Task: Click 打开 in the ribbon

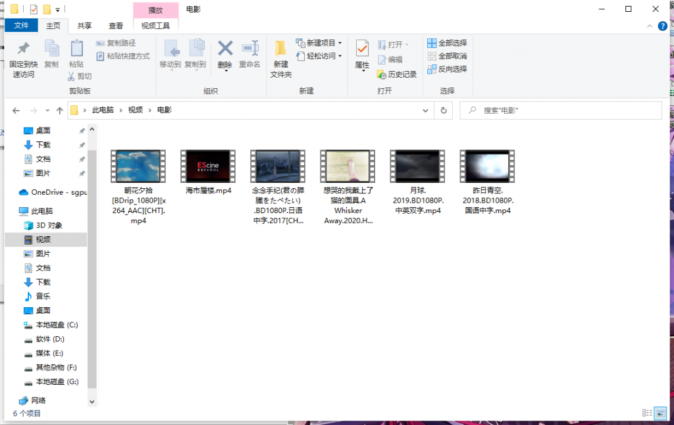Action: tap(393, 45)
